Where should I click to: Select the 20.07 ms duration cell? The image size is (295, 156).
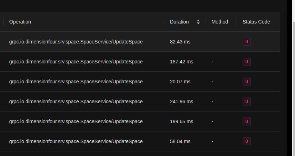[x=180, y=82]
